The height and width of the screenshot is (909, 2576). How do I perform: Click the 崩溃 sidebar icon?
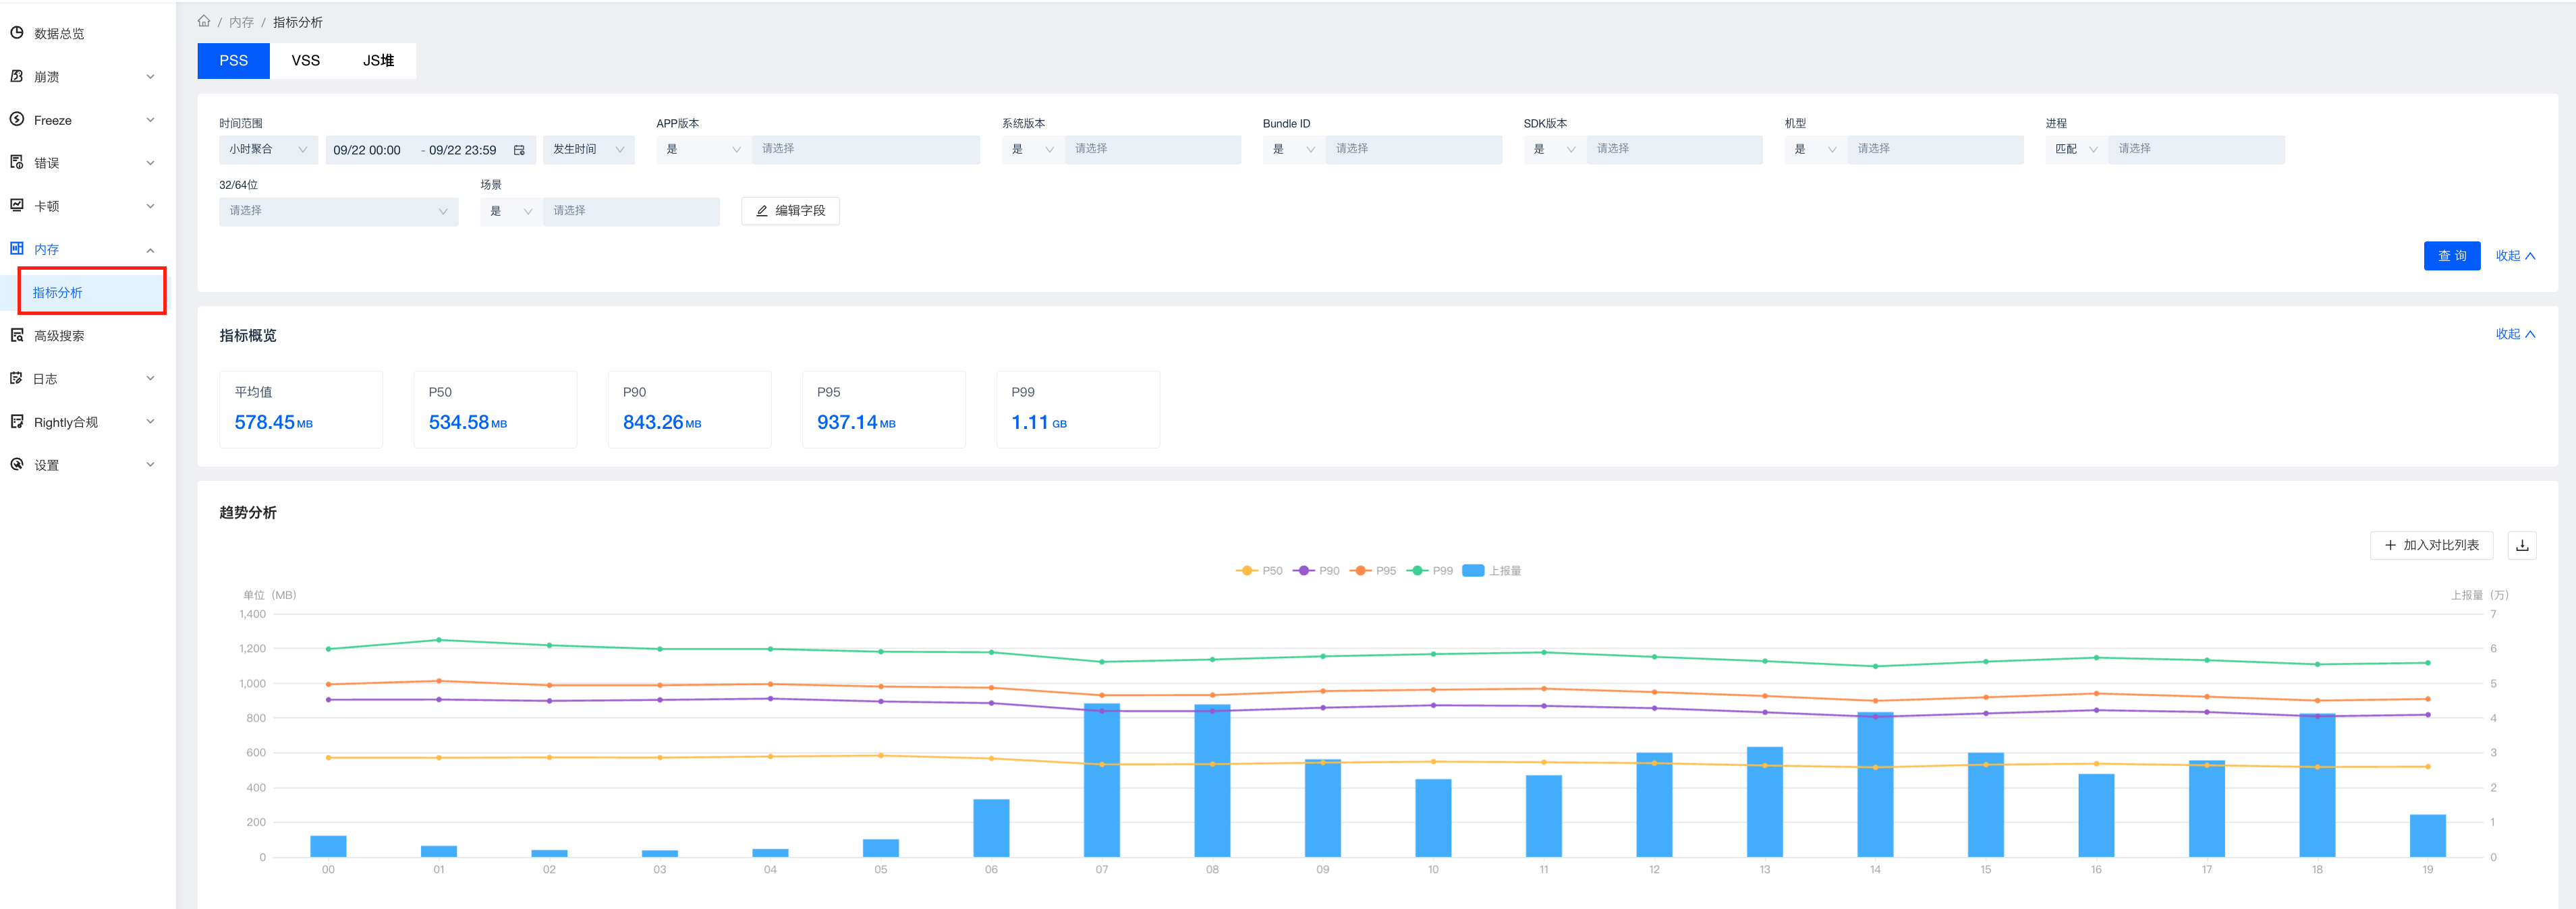[17, 76]
